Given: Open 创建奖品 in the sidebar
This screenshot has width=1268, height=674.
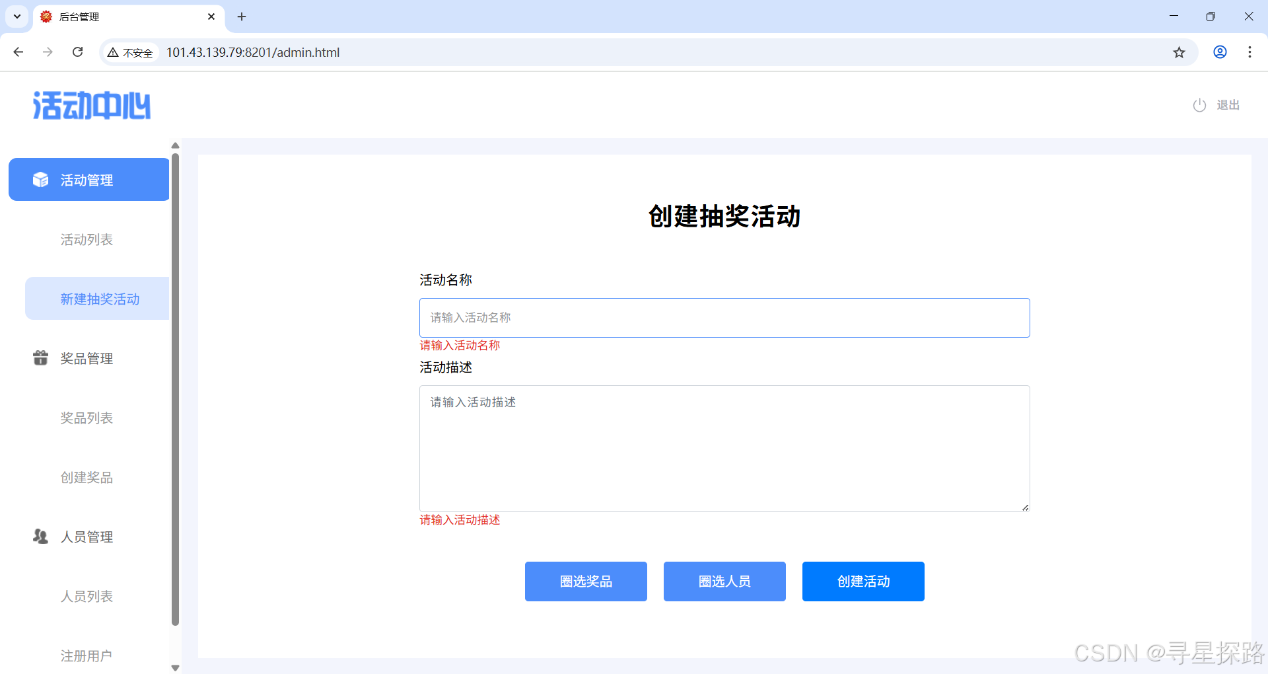Looking at the screenshot, I should pyautogui.click(x=87, y=478).
